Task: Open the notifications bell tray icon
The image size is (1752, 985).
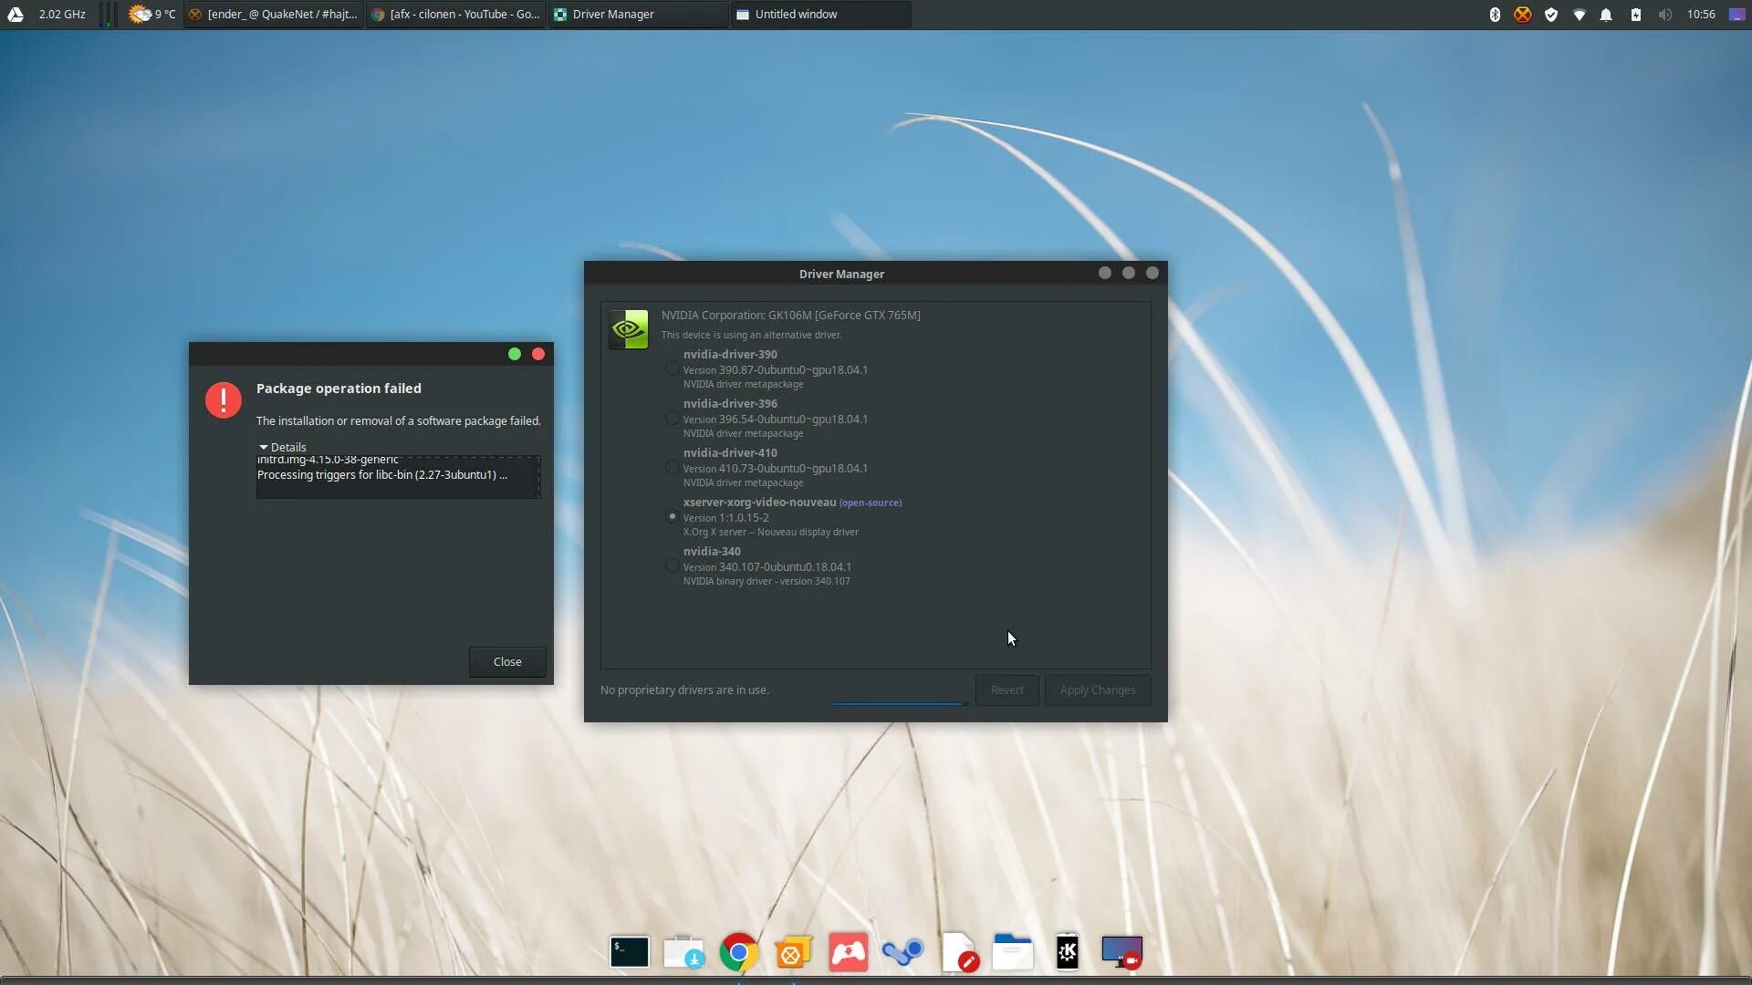Action: [x=1606, y=15]
